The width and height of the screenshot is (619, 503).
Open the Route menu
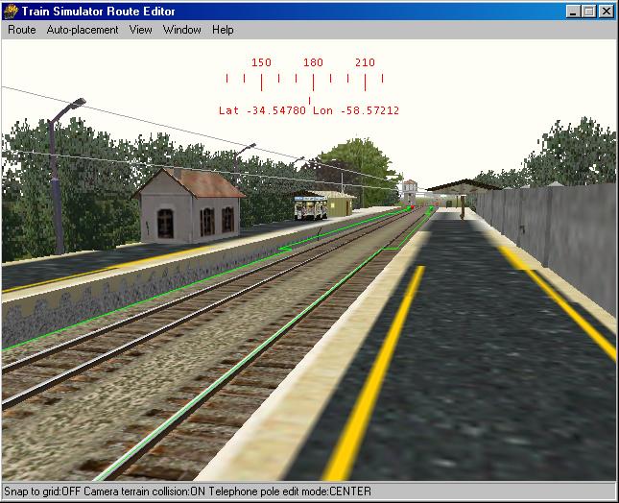click(21, 30)
